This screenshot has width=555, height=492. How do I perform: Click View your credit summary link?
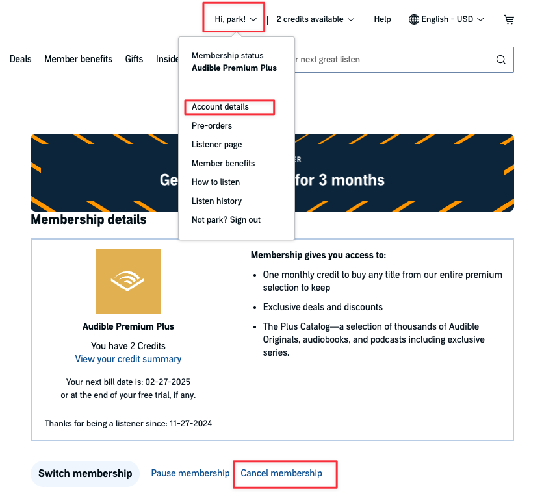(x=128, y=359)
